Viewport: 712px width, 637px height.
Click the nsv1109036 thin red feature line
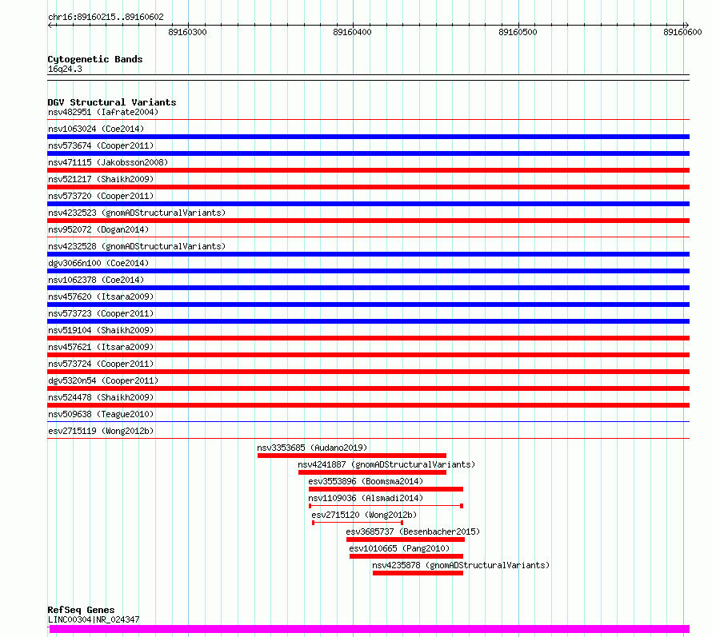(x=386, y=505)
